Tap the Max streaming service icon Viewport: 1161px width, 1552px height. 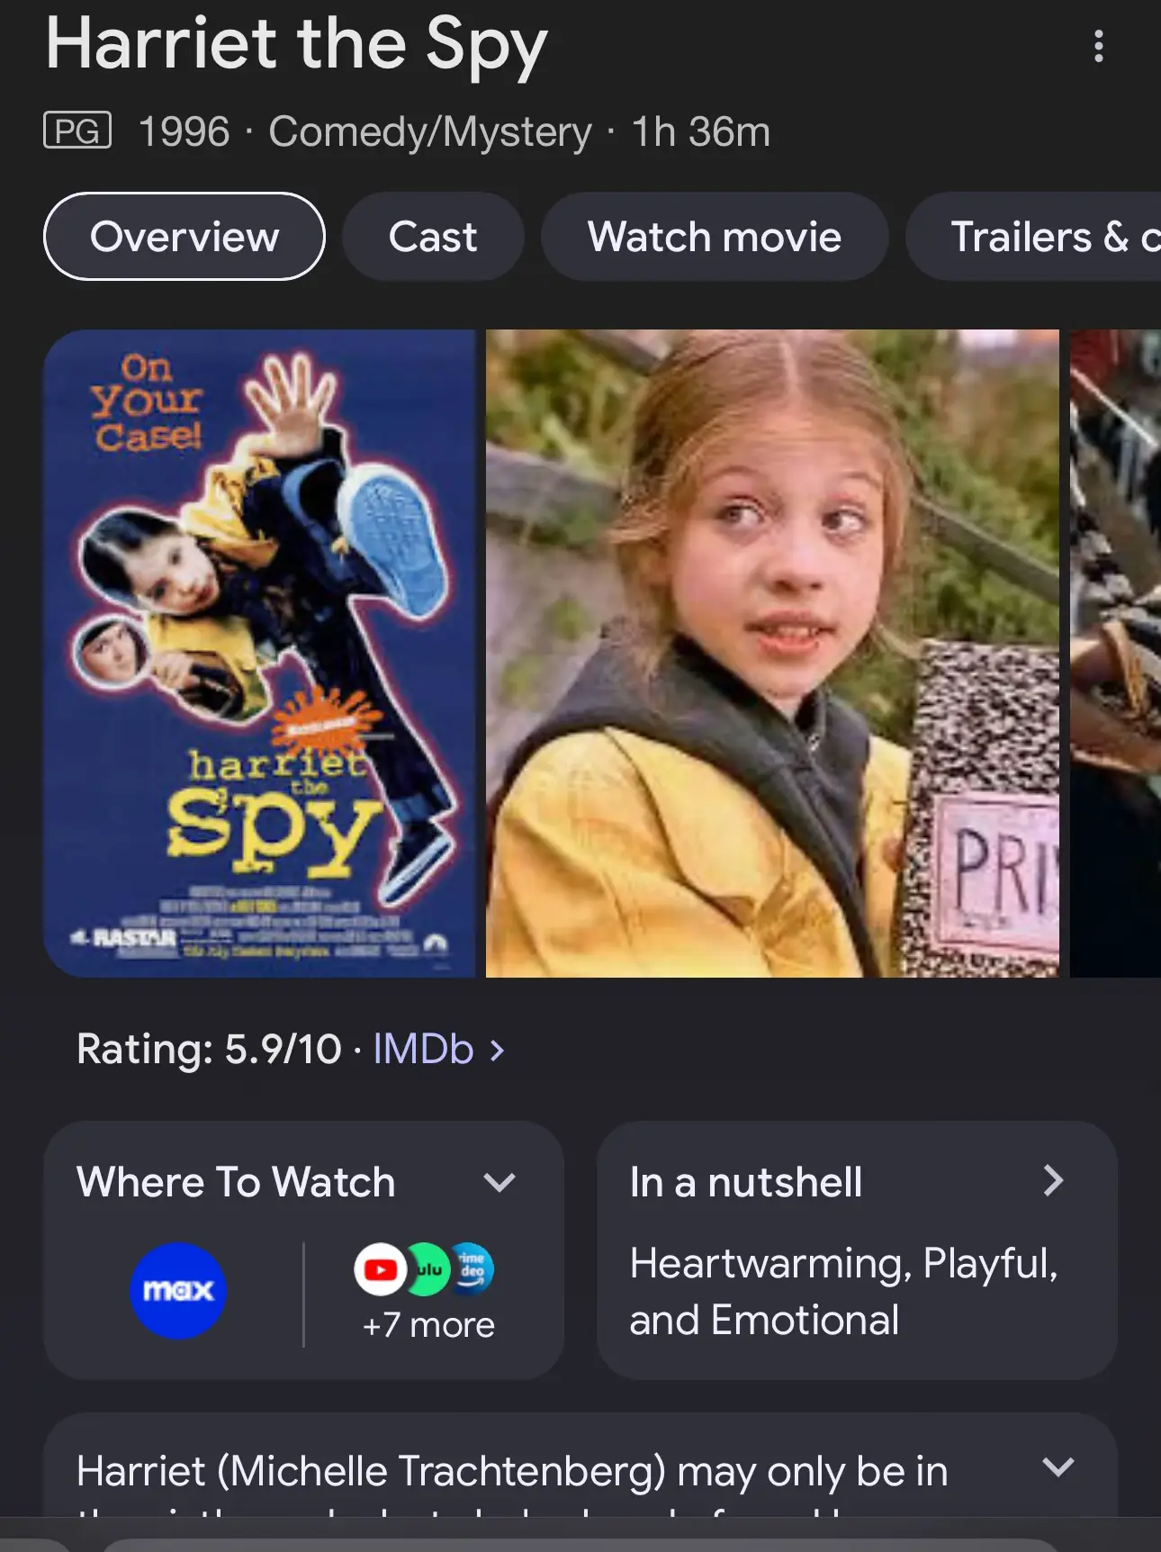click(x=178, y=1290)
